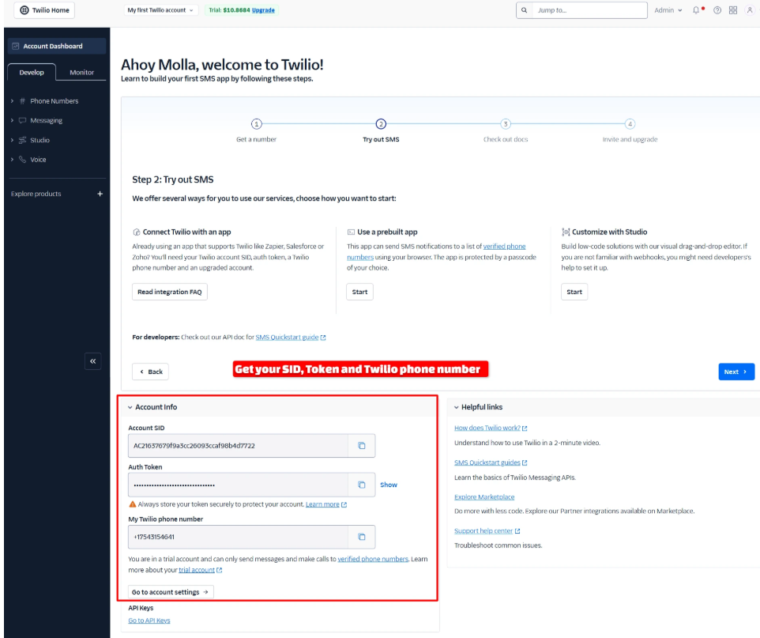Open the products grid icon
Screen dimensions: 760x638
pos(733,10)
